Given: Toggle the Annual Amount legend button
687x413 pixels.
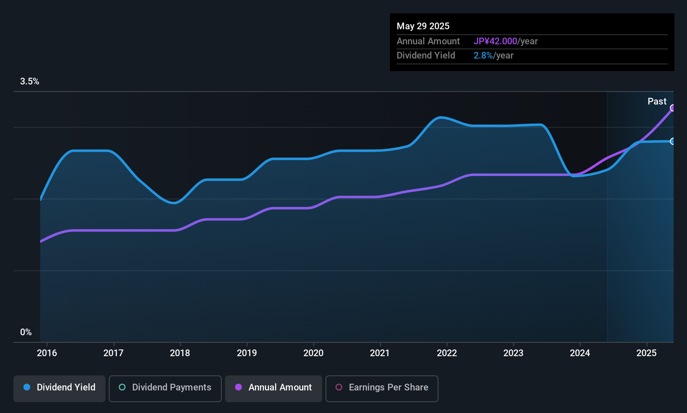Looking at the screenshot, I should click(274, 388).
